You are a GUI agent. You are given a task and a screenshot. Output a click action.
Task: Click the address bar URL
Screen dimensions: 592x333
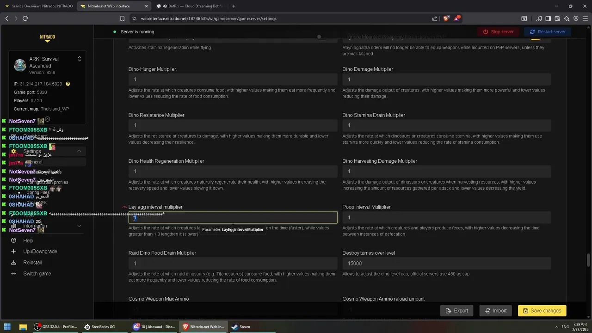[209, 18]
